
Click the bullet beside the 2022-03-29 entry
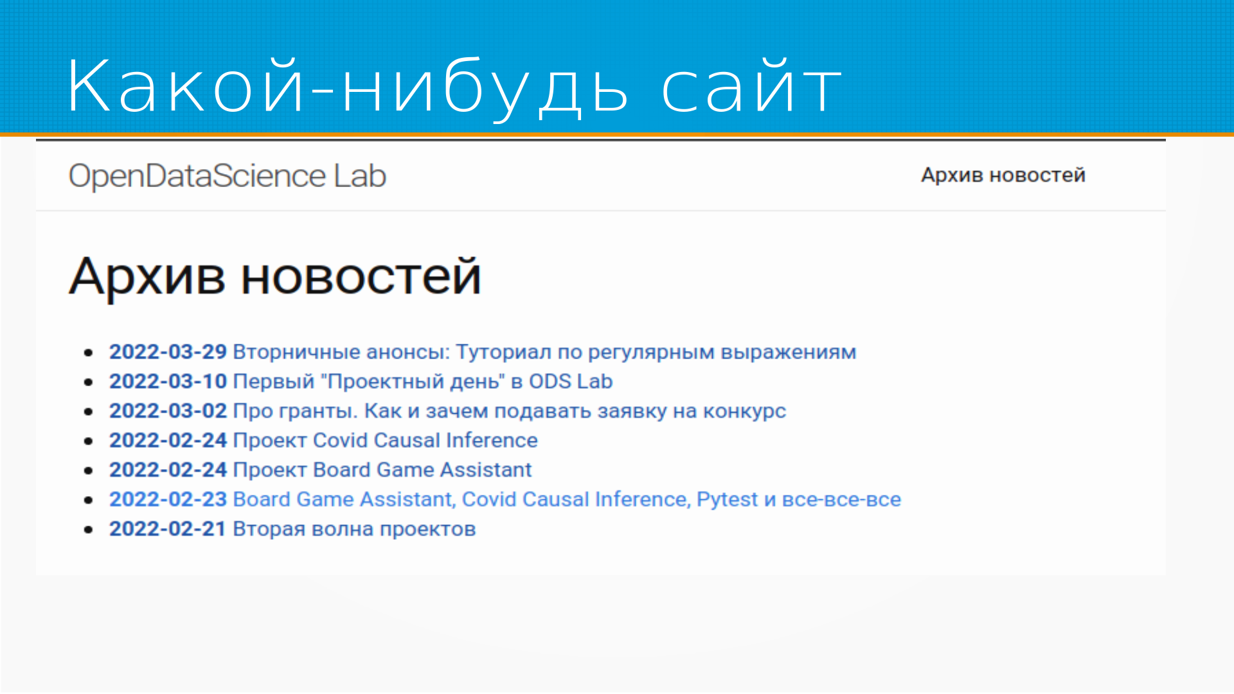[x=89, y=352]
